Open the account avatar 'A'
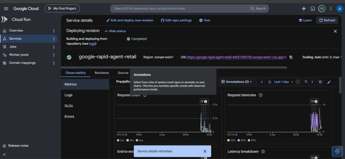 pos(340,9)
